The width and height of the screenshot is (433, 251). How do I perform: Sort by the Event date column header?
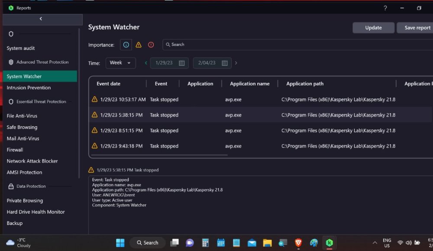109,84
